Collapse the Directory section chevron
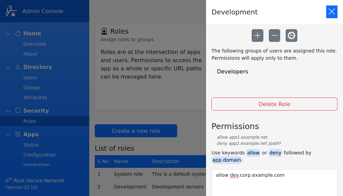 coord(8,67)
